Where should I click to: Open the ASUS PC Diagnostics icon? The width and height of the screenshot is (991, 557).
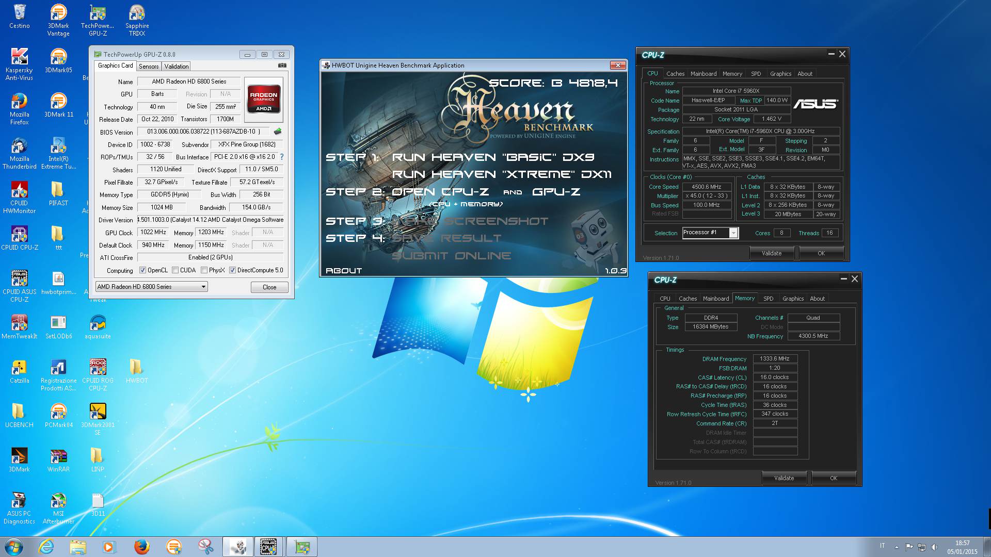pos(20,508)
